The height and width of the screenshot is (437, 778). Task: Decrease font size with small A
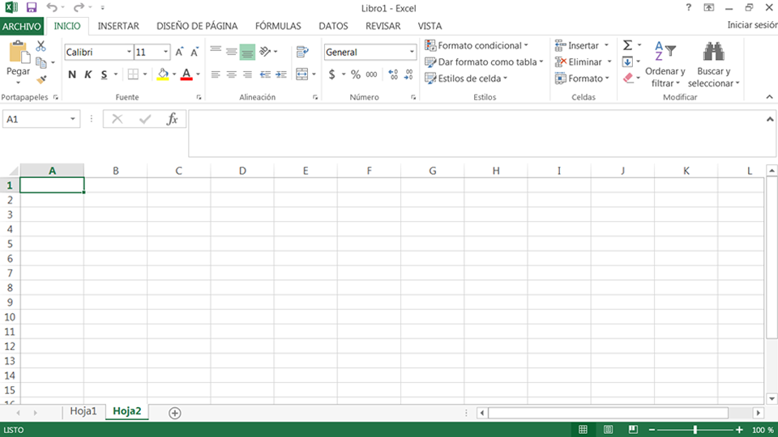click(x=194, y=52)
